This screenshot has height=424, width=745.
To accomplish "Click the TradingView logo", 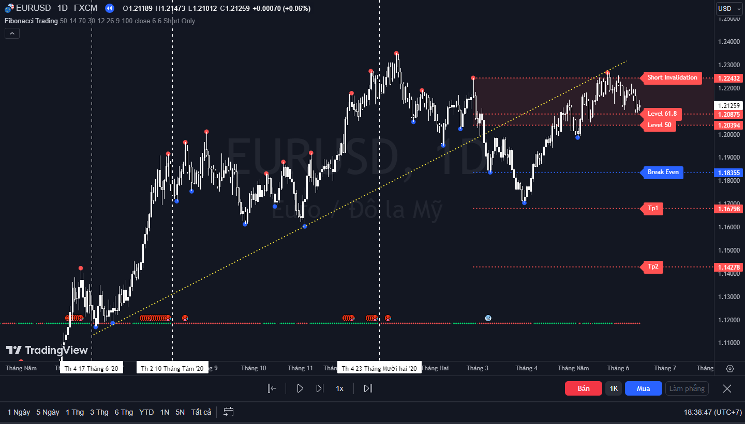I will tap(47, 350).
